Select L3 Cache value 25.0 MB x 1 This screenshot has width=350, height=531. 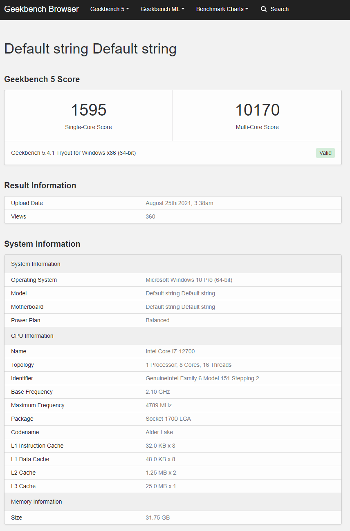[161, 486]
